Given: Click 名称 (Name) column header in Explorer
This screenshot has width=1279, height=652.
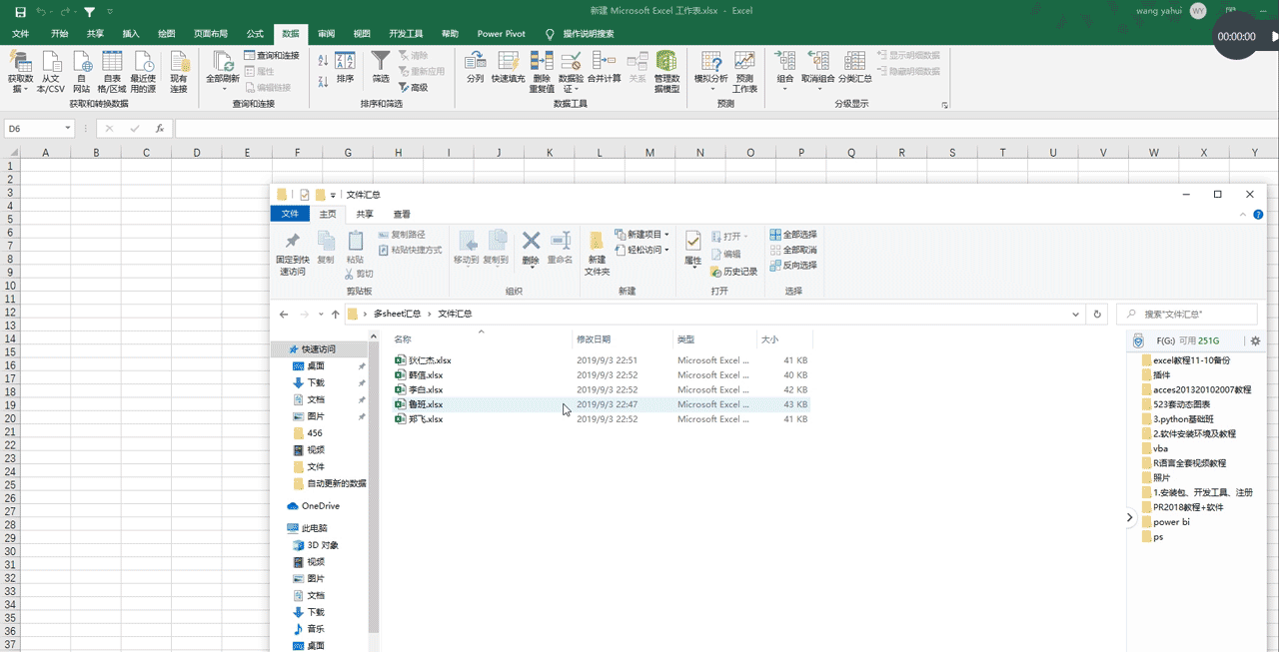Looking at the screenshot, I should pos(403,339).
